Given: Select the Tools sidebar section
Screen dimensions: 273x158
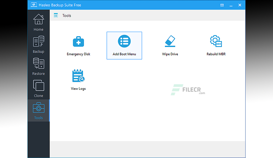Looking at the screenshot, I should pos(39,110).
